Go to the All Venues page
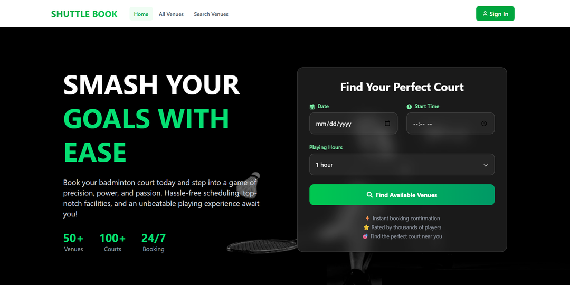Image resolution: width=570 pixels, height=285 pixels. click(171, 14)
